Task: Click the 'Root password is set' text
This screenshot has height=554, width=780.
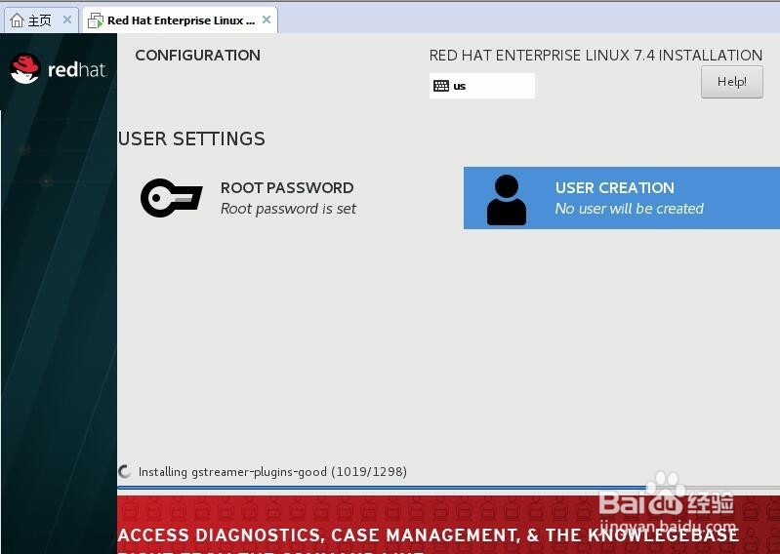Action: tap(288, 209)
